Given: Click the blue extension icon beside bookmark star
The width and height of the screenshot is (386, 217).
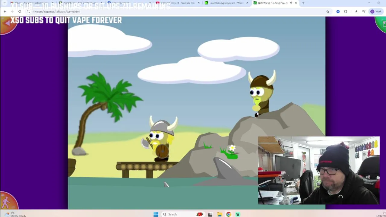Looking at the screenshot, I should 338,11.
